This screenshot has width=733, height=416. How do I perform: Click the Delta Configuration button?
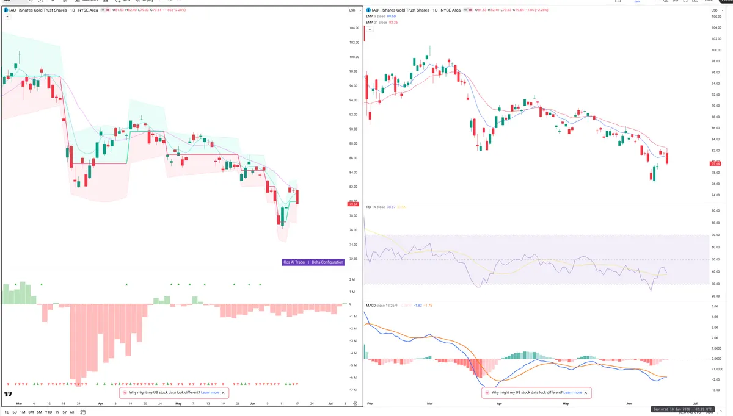pos(326,262)
